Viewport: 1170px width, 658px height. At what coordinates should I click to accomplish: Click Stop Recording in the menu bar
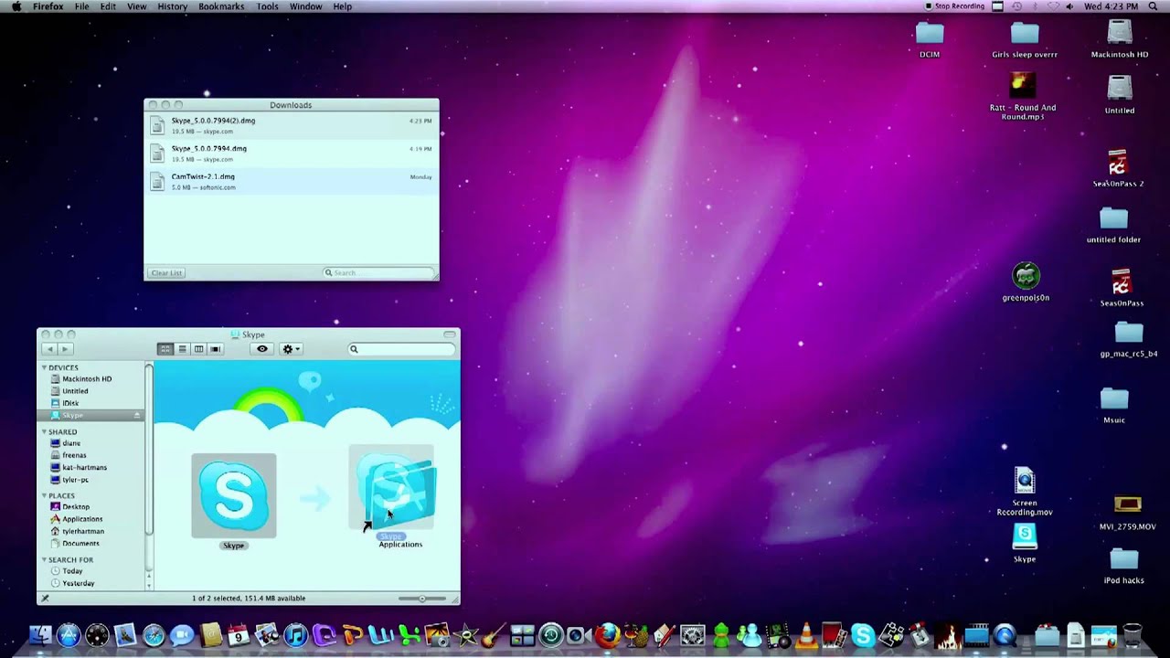point(954,6)
